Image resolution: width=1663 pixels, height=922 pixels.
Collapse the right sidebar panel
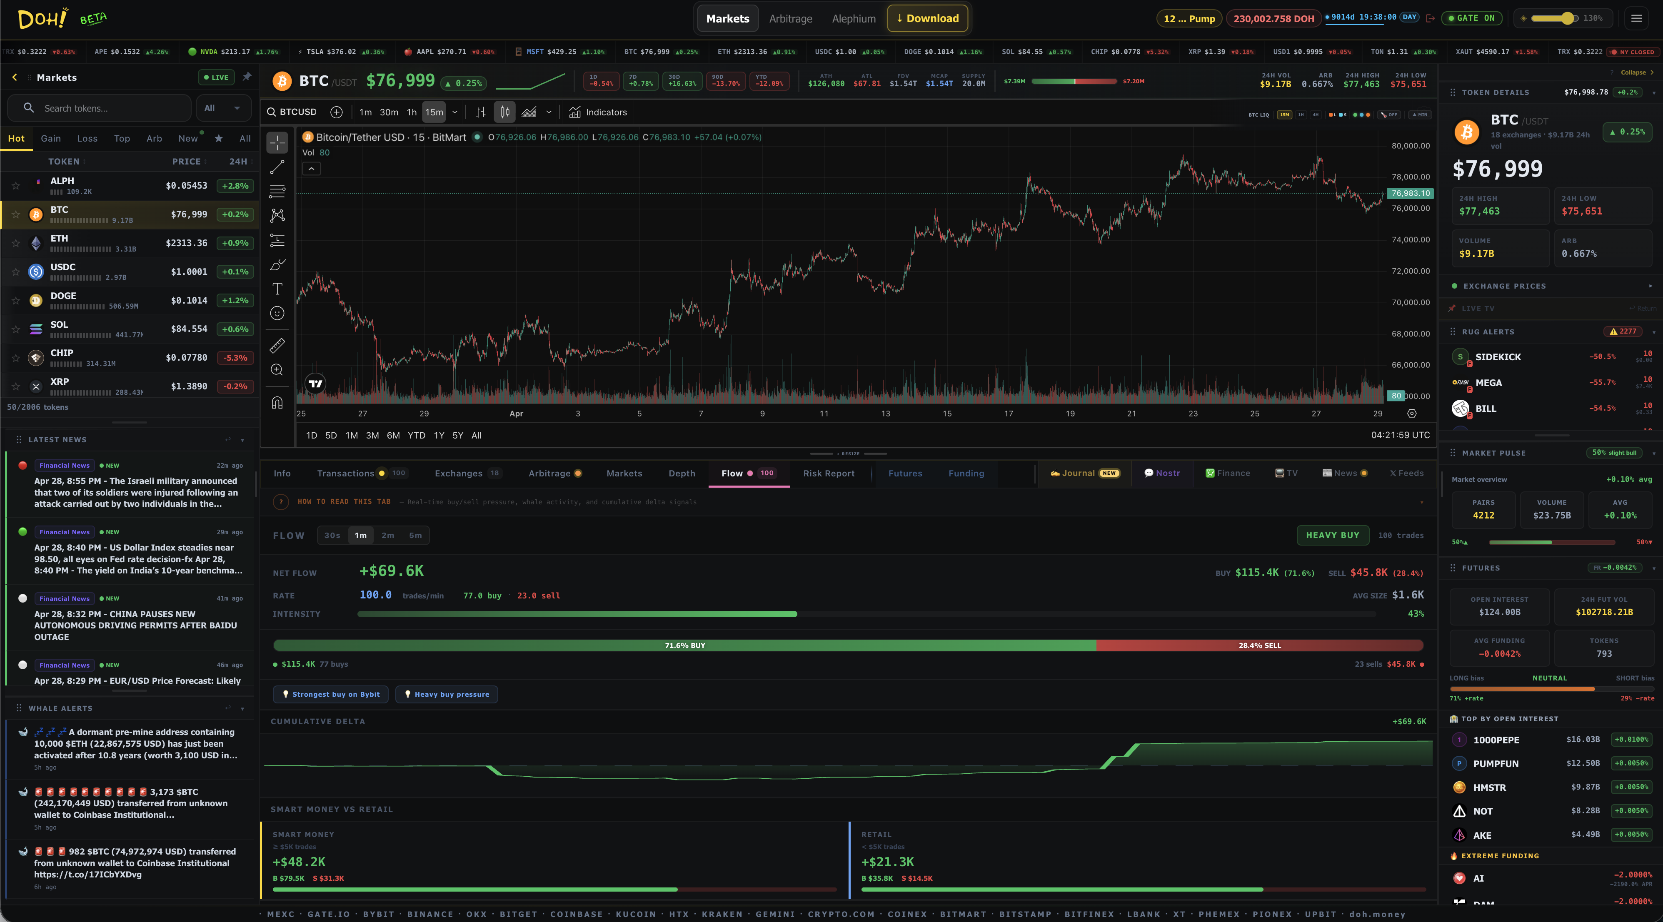pyautogui.click(x=1636, y=72)
